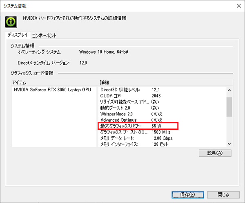Click the green NVIDIA info icon
Viewport: 245px width, 203px height.
point(11,22)
